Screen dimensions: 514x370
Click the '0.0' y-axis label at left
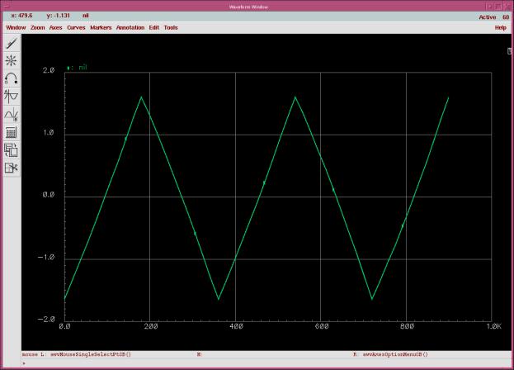pos(49,195)
